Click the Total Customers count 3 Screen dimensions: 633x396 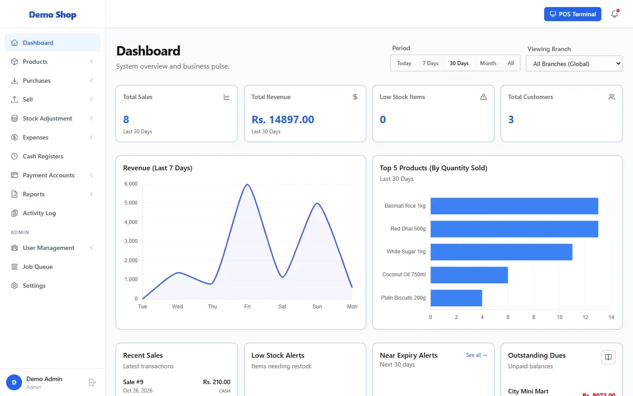[511, 120]
